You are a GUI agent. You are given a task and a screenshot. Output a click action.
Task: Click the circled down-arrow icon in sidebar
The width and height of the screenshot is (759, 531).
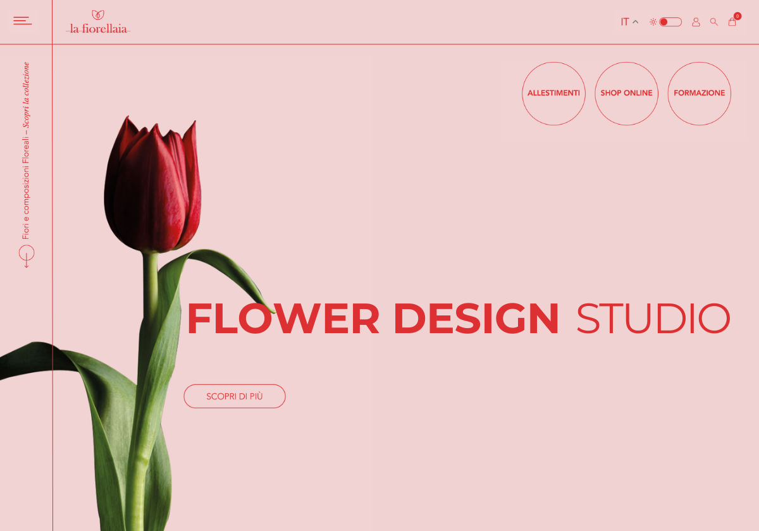coord(27,256)
